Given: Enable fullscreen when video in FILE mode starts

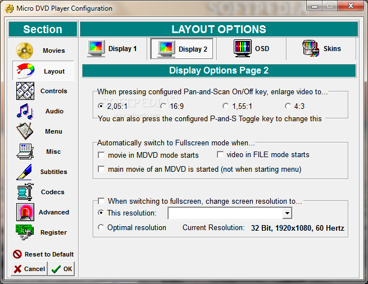Looking at the screenshot, I should (220, 154).
